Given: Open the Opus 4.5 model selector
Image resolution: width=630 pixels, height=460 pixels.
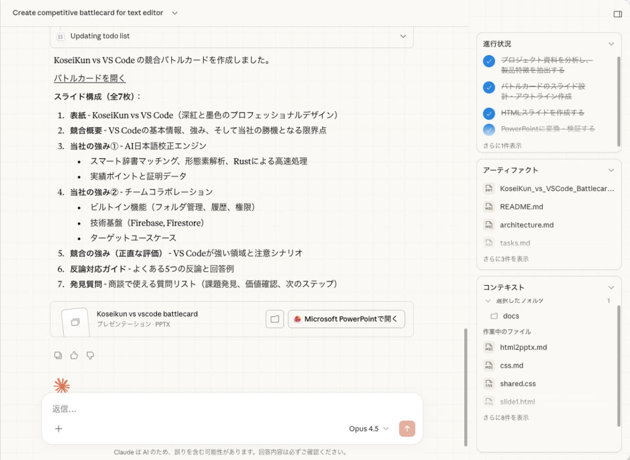Looking at the screenshot, I should click(x=368, y=428).
